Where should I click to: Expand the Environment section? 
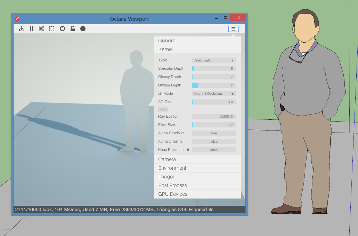point(197,168)
